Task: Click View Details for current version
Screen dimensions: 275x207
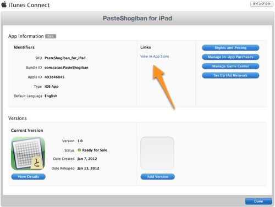Action: (x=28, y=177)
